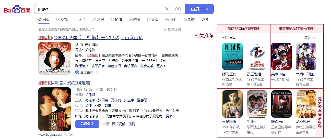The width and height of the screenshot is (331, 139).
Task: Open 胭脂扣-高清视频在线观看 result title
Action: point(64,83)
